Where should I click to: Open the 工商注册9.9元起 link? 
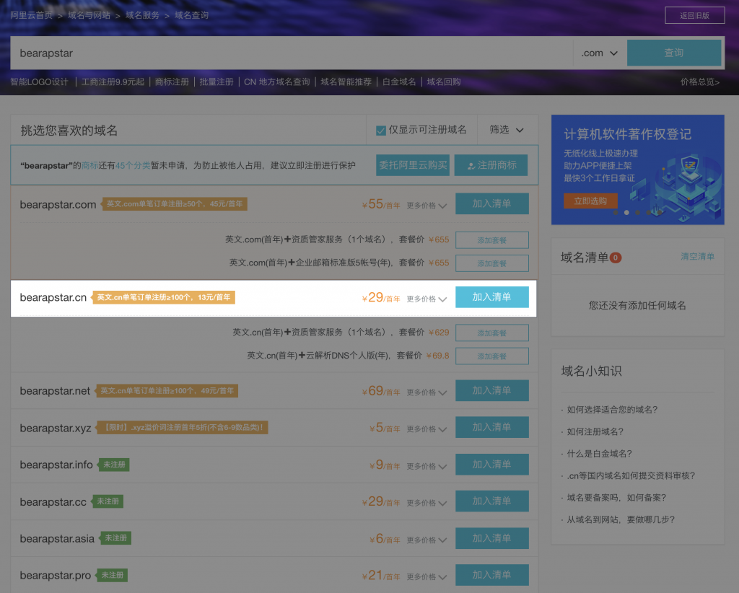click(113, 82)
